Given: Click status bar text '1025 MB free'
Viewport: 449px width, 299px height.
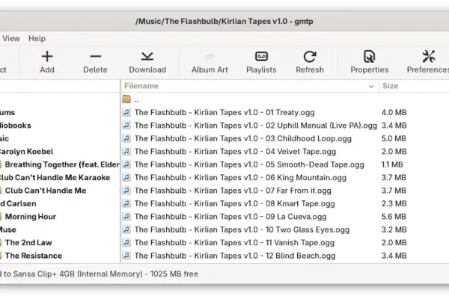Looking at the screenshot, I should coord(174,274).
